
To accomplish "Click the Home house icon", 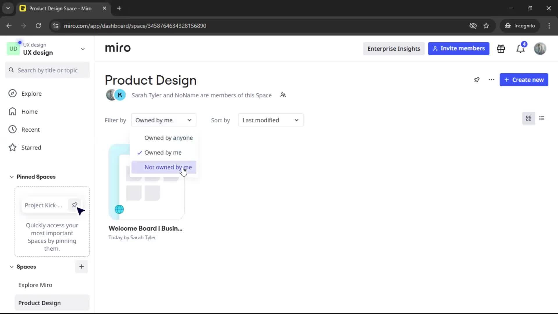I will (12, 111).
